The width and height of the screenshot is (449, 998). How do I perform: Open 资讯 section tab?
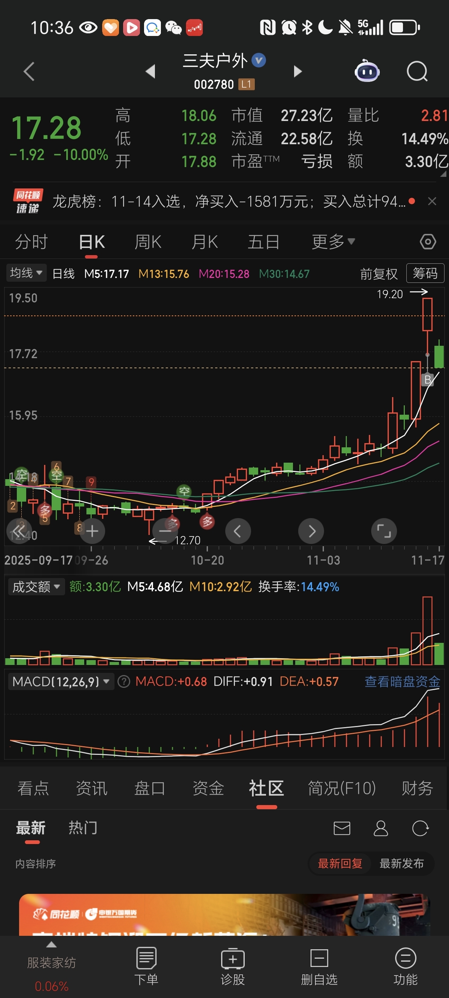(x=91, y=788)
